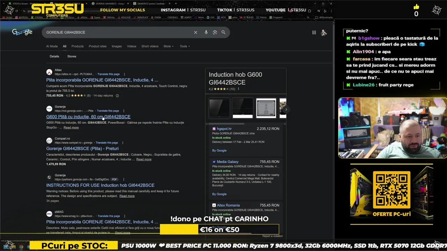The image size is (447, 251).
Task: Click Read more under Compari.ro result
Action: [x=144, y=159]
